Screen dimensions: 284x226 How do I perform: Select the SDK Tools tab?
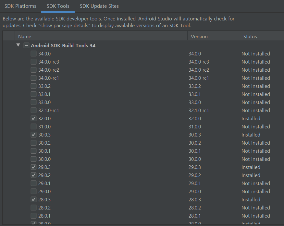coord(58,6)
